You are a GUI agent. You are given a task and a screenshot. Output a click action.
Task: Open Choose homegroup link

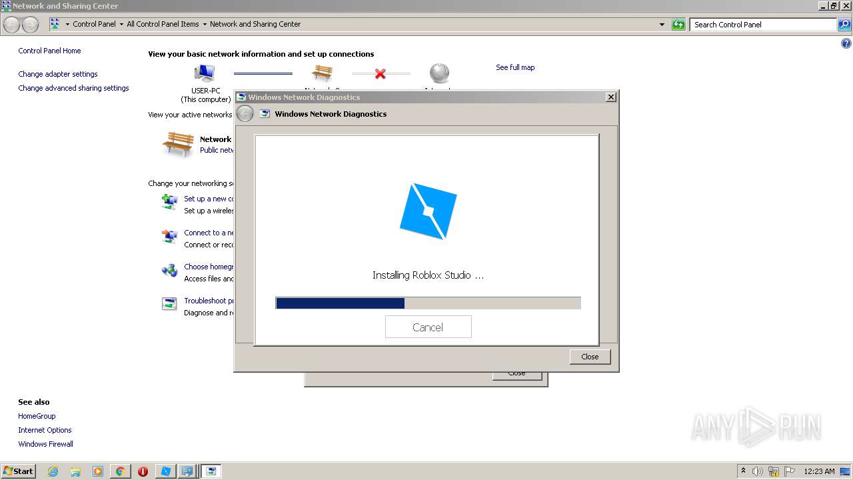tap(209, 267)
